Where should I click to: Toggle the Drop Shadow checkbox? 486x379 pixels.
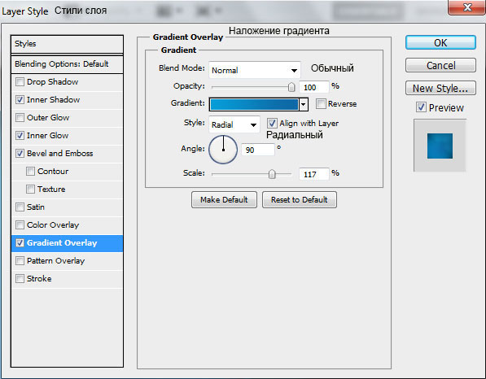[x=20, y=82]
